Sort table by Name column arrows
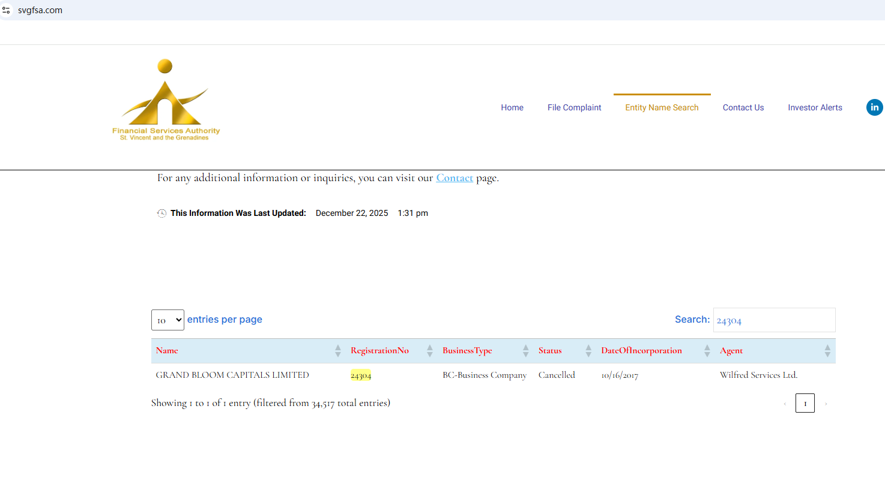Viewport: 885px width, 487px height. pos(337,351)
